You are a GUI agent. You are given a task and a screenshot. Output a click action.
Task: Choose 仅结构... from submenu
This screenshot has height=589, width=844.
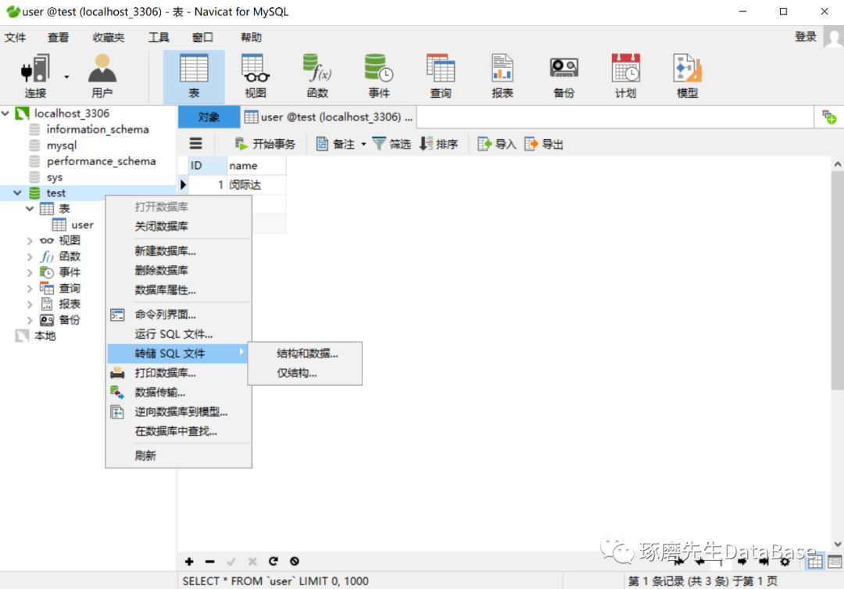coord(306,373)
